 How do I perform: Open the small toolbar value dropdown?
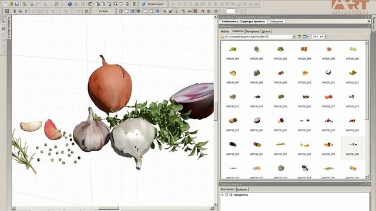[236, 11]
